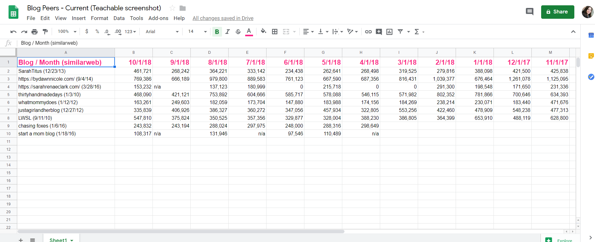The width and height of the screenshot is (595, 242).
Task: Select the cell 'thirtyhandmadedays (1/3/10)'
Action: [x=66, y=94]
